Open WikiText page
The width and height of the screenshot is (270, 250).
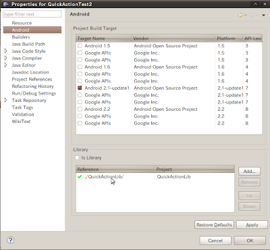click(21, 121)
